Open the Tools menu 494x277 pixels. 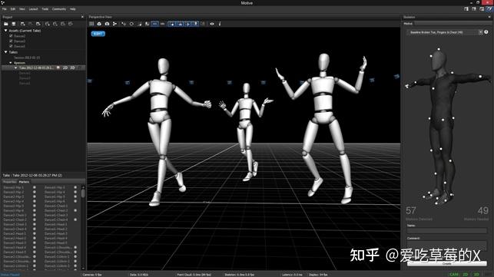pos(45,9)
